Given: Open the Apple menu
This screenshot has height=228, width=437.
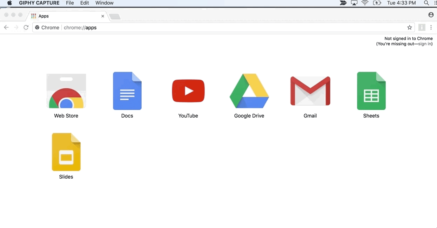Looking at the screenshot, I should tap(9, 3).
